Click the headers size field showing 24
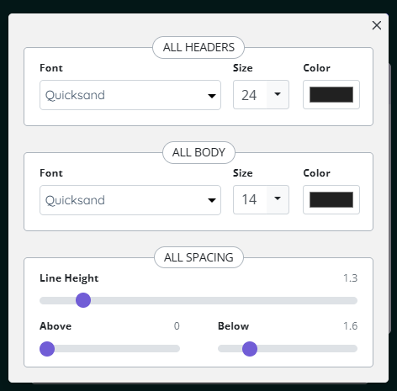397x391 pixels. point(250,95)
